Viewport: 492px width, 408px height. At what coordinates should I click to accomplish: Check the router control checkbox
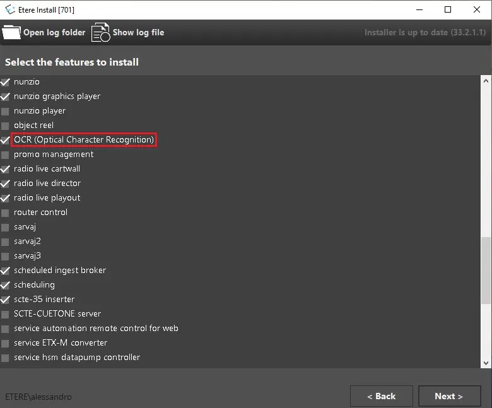pos(6,213)
